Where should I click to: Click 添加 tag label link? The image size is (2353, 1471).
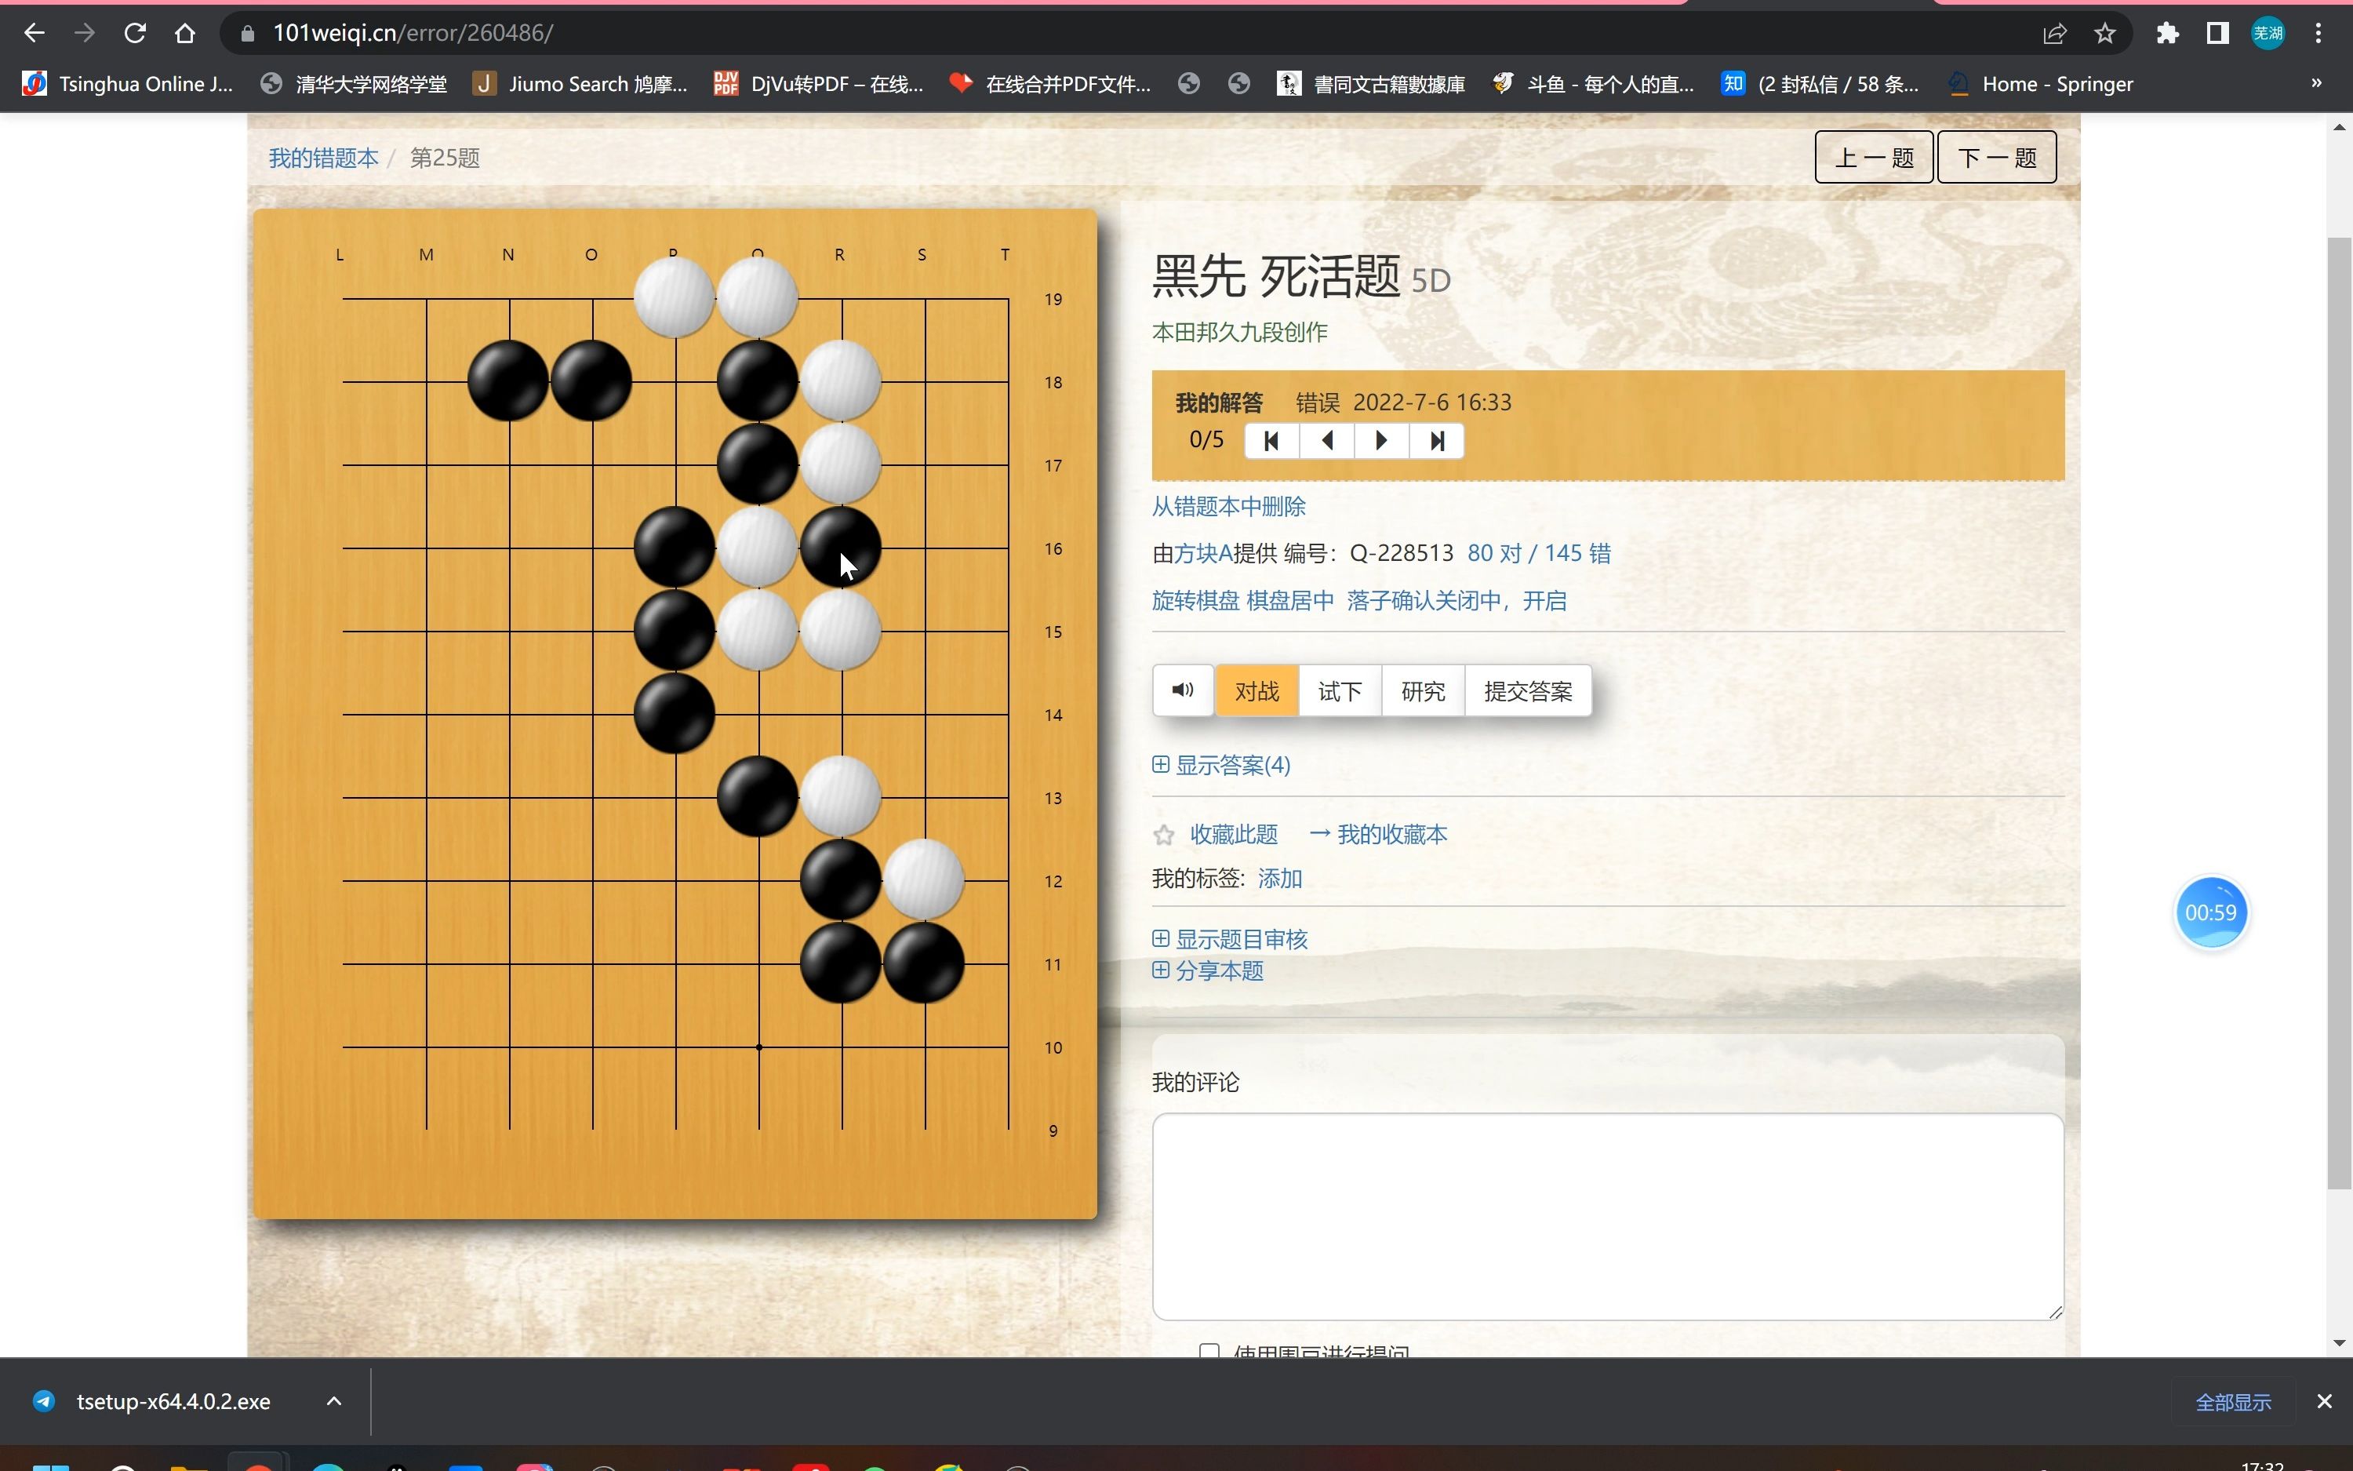1279,878
